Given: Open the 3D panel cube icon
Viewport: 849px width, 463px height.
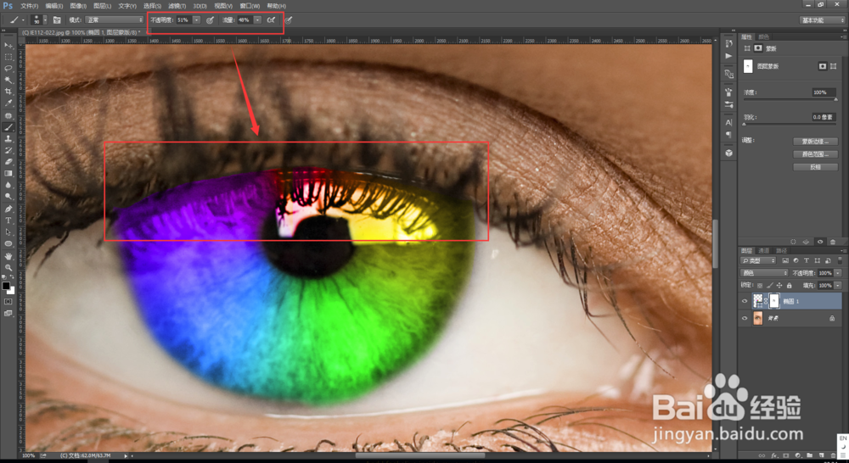Looking at the screenshot, I should (728, 153).
